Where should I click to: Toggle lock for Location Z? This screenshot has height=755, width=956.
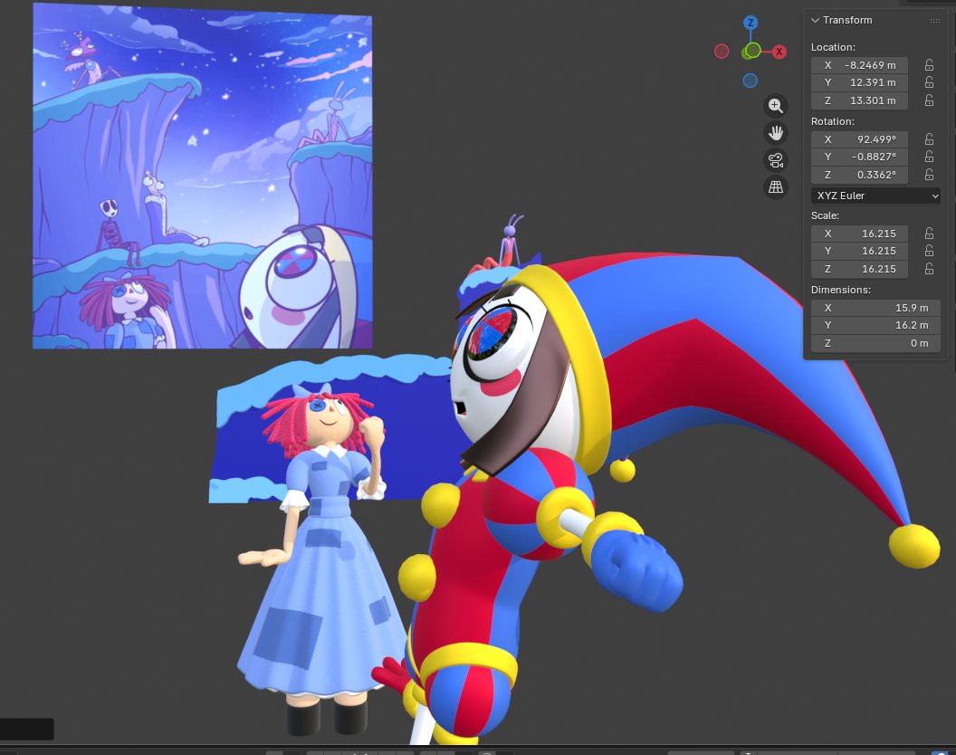pyautogui.click(x=929, y=100)
